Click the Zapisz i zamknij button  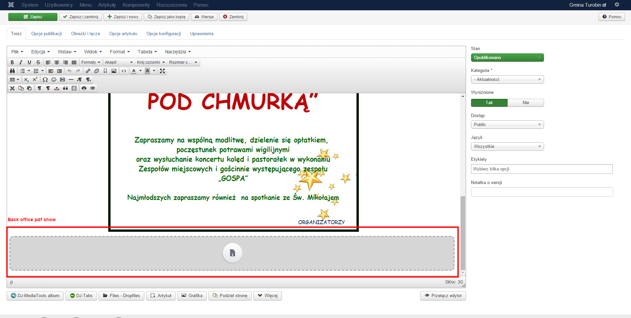(x=80, y=17)
